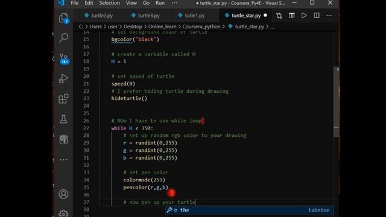Click the VS Code logo icon

pos(61,3)
